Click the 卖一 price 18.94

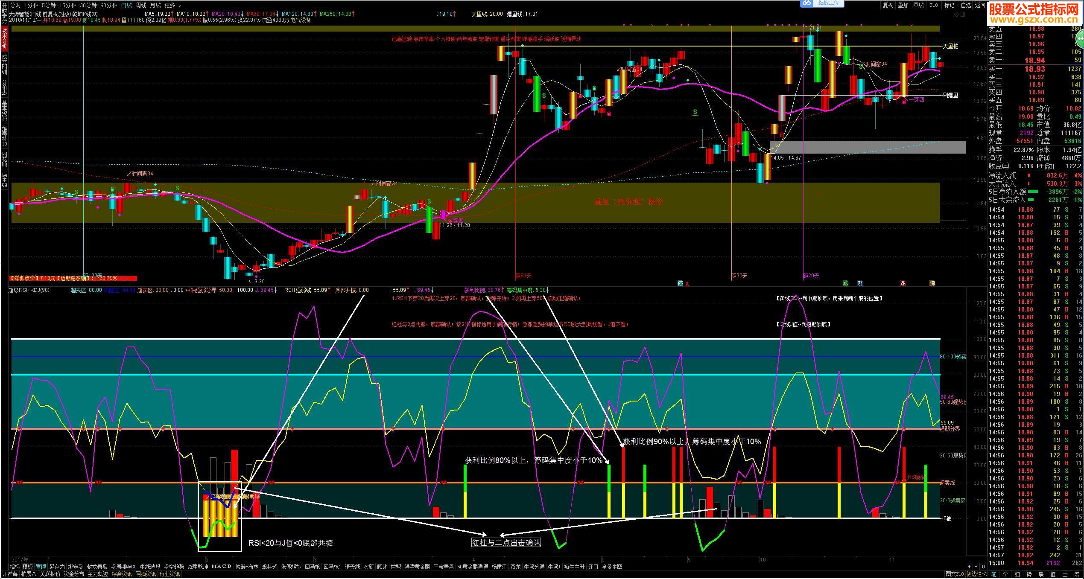(x=1034, y=61)
